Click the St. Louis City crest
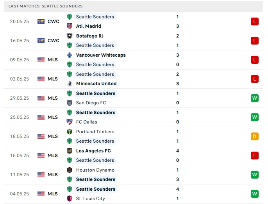The image size is (268, 204). click(x=70, y=199)
